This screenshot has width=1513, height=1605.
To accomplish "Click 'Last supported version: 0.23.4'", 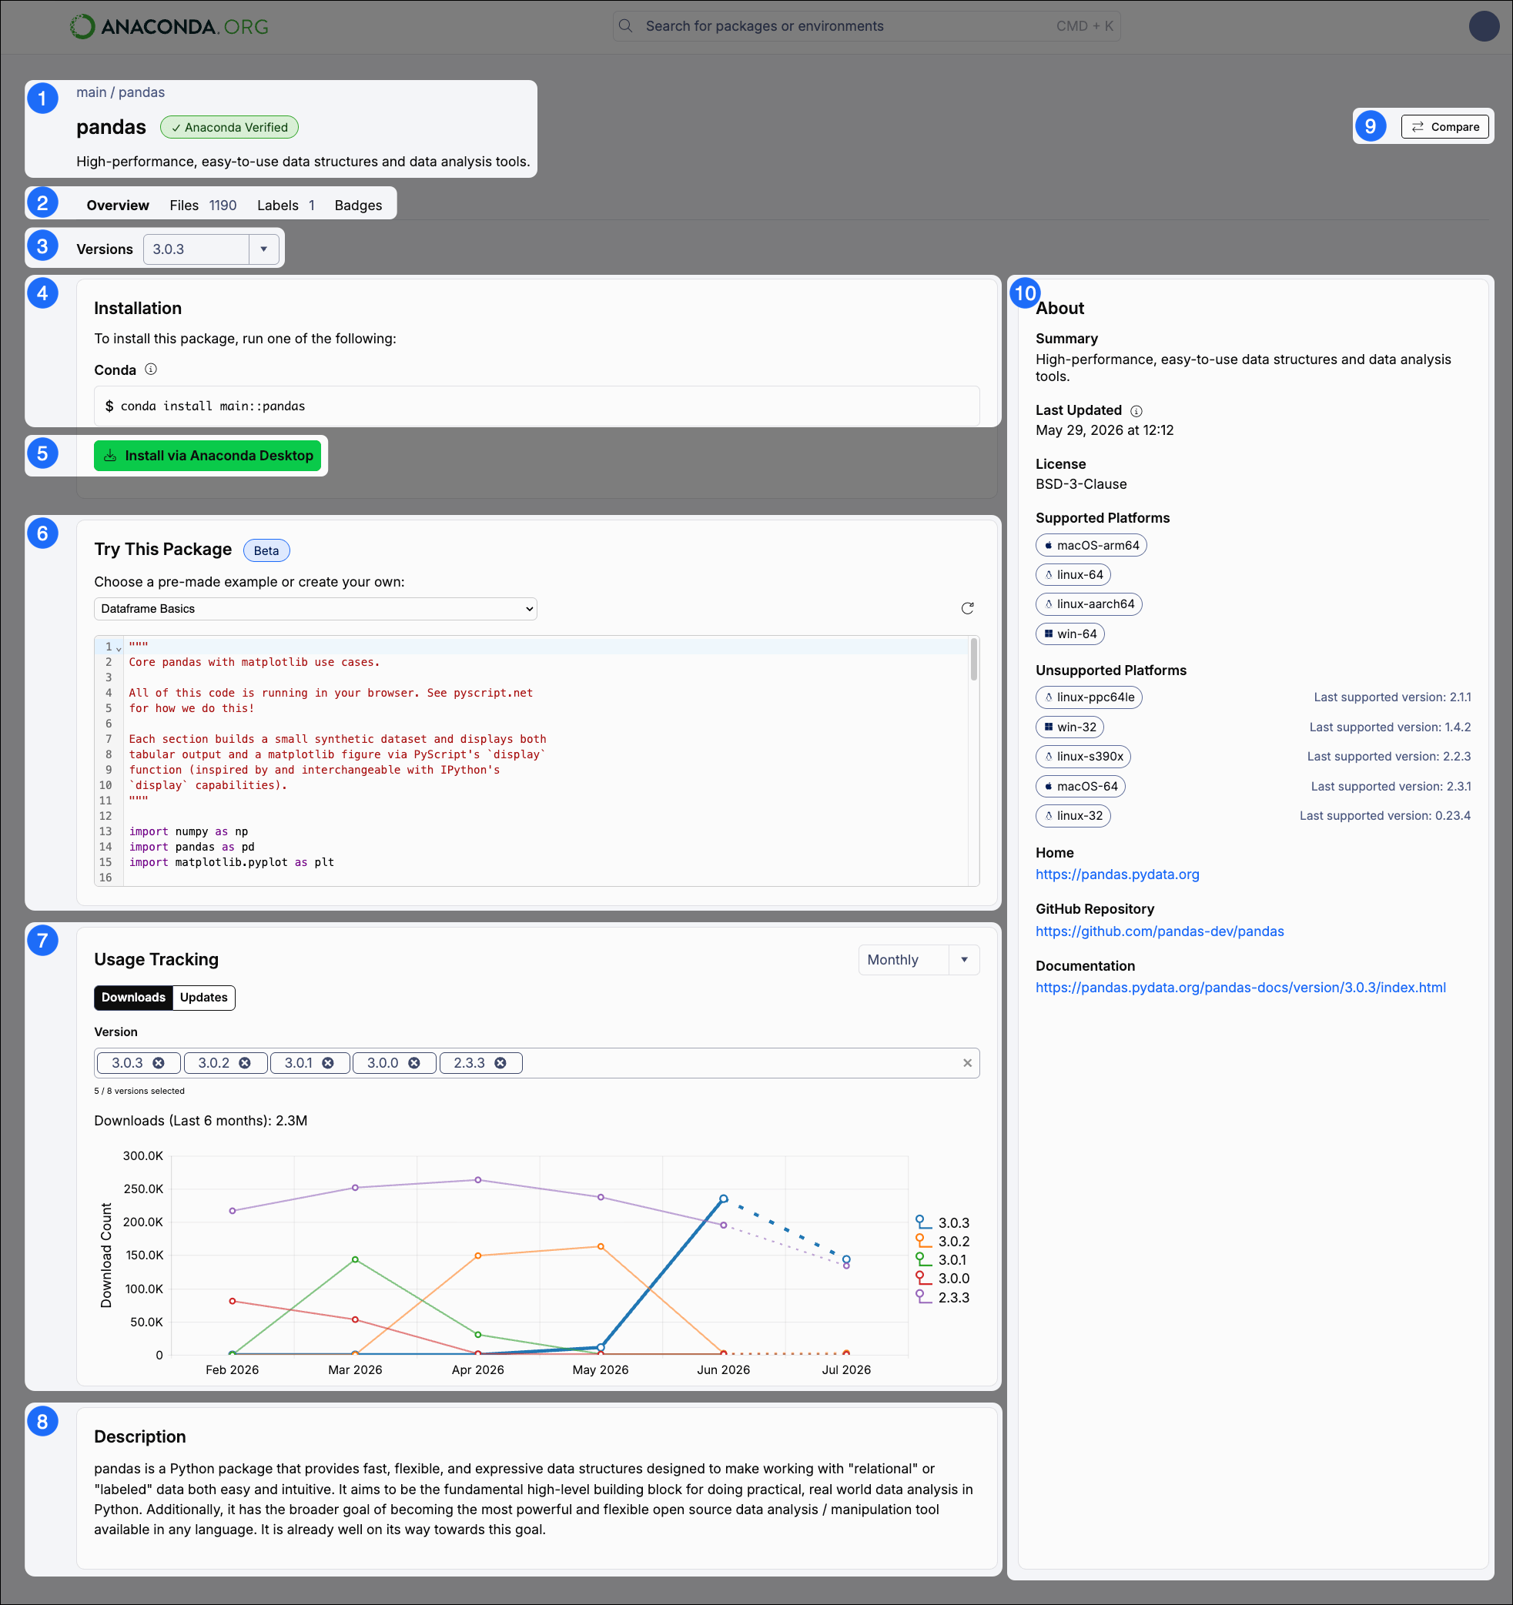I will pos(1384,816).
